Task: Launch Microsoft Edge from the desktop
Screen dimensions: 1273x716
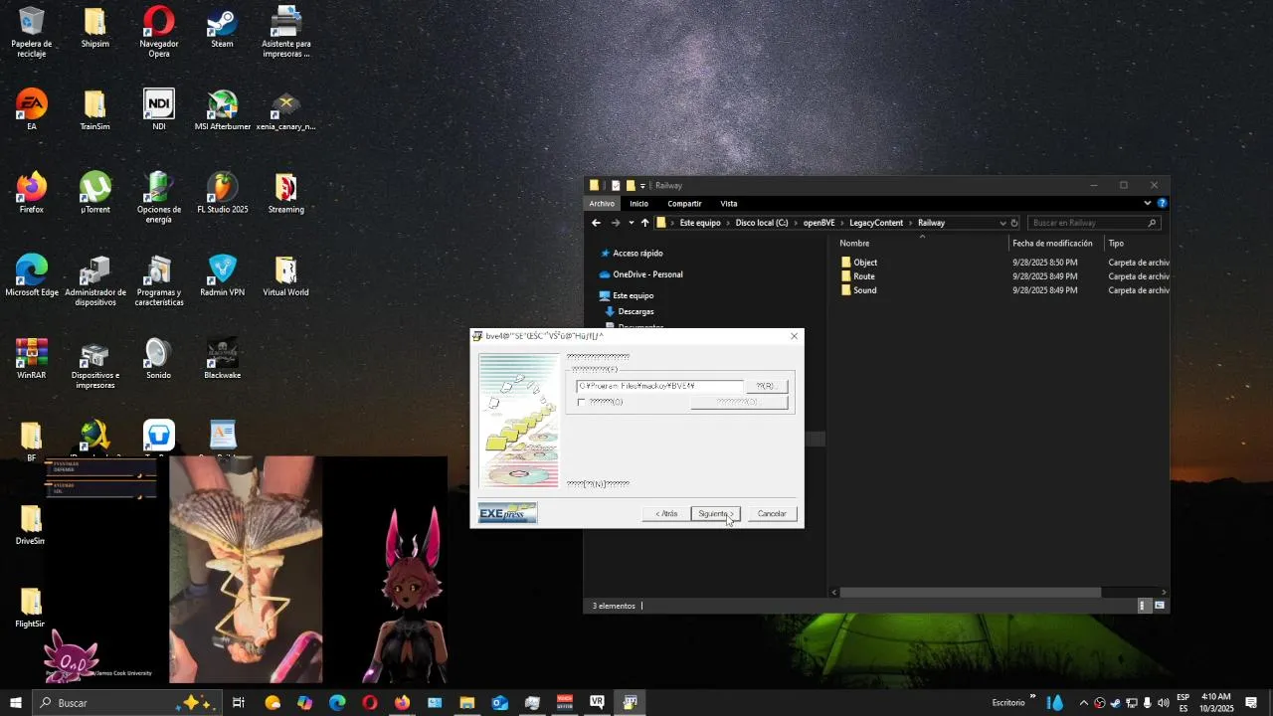Action: [32, 275]
